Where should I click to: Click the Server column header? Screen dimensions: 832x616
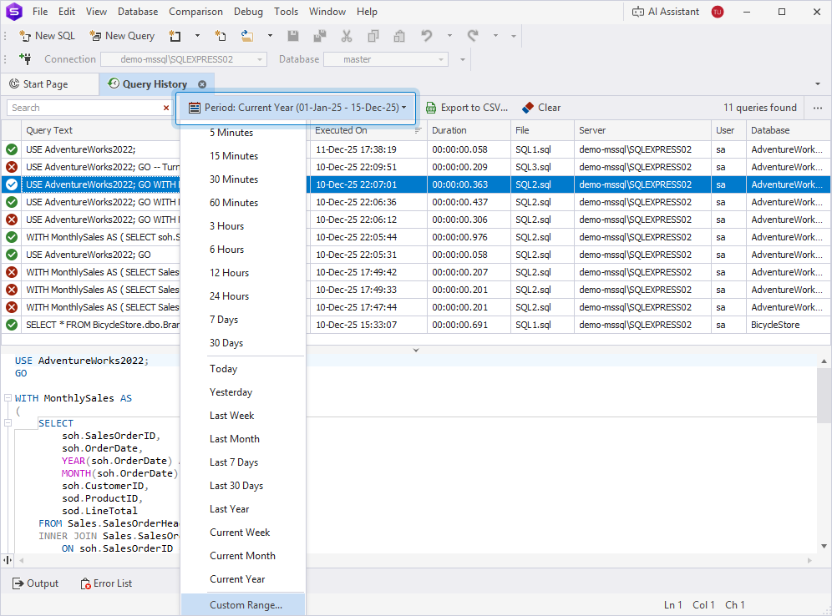[642, 130]
